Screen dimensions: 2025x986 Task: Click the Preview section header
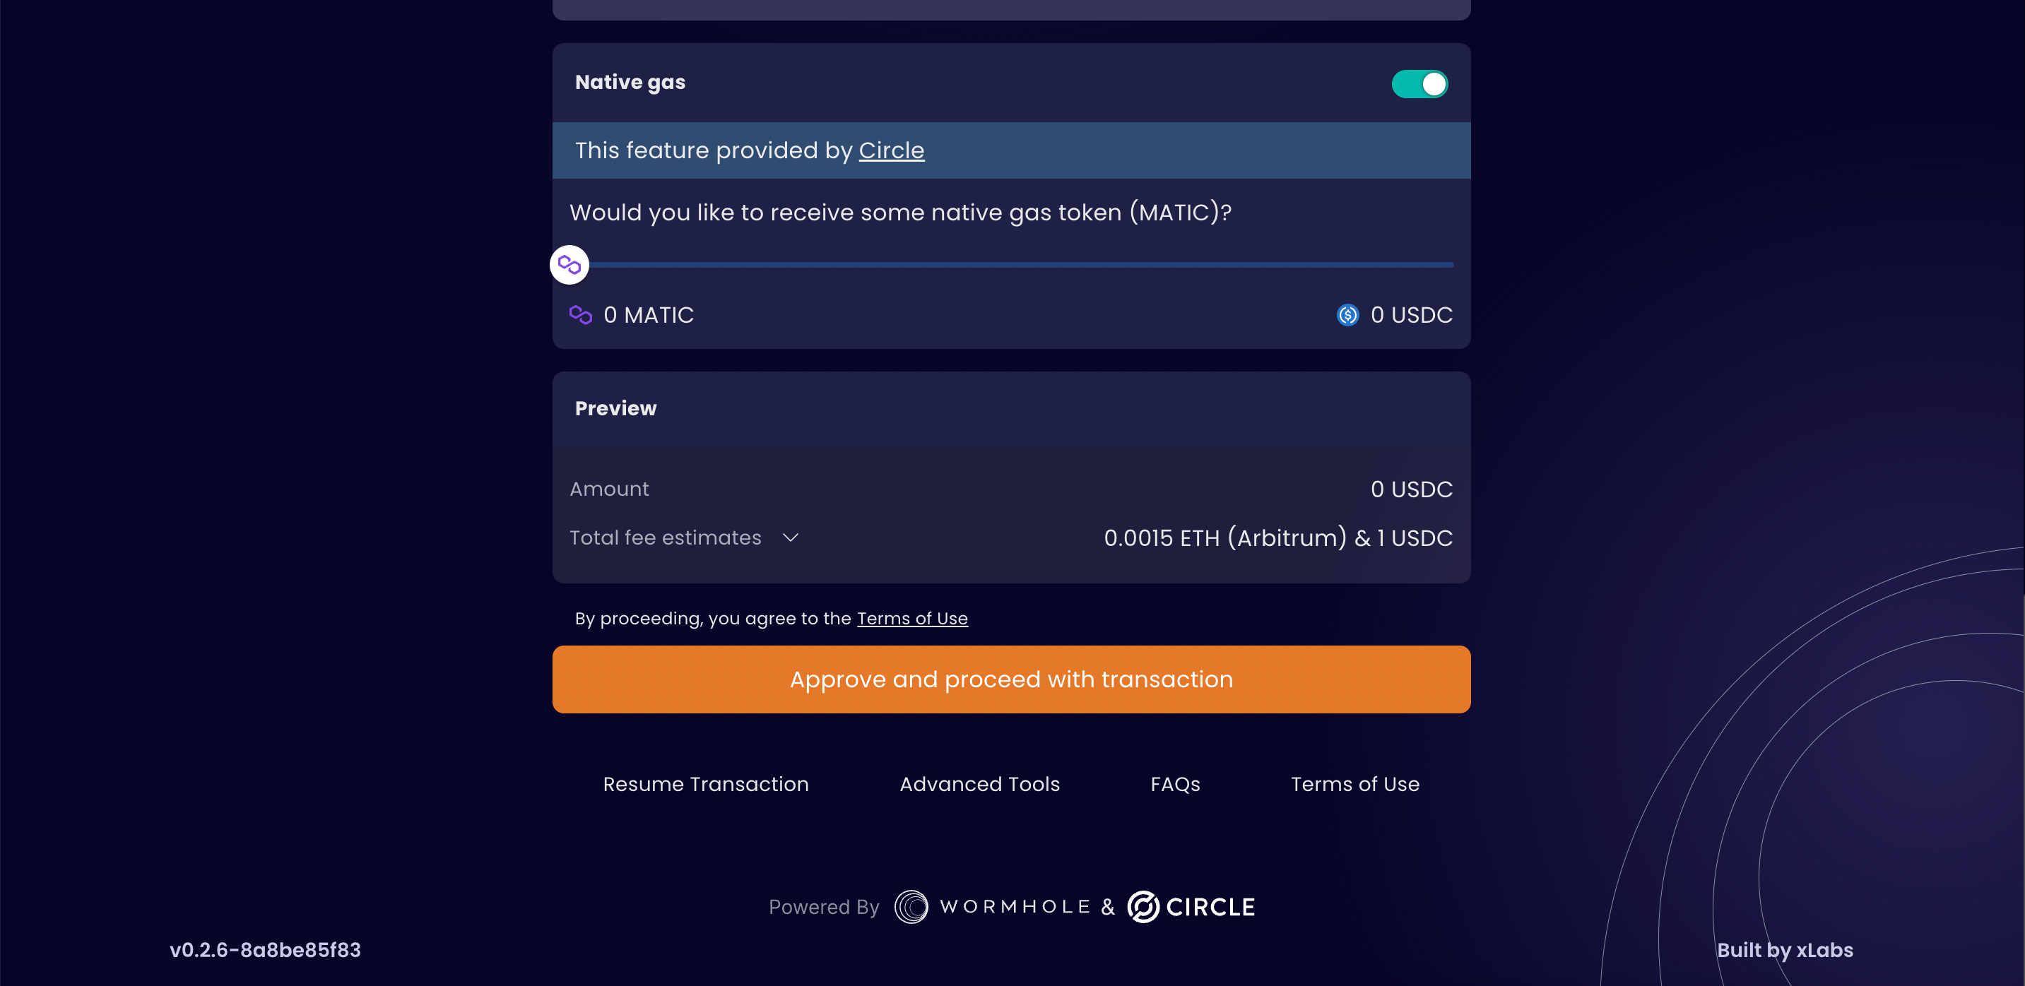pyautogui.click(x=615, y=408)
